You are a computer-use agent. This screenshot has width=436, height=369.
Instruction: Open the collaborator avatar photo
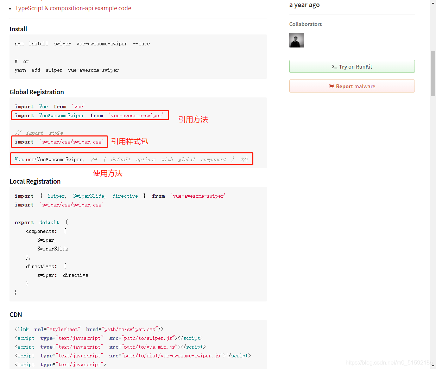pos(297,40)
